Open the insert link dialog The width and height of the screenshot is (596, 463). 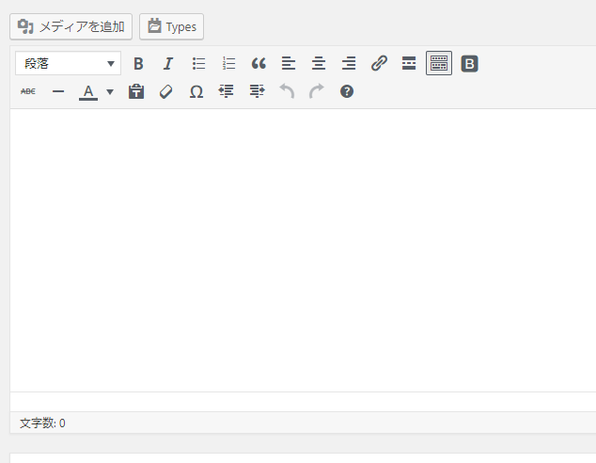(379, 63)
